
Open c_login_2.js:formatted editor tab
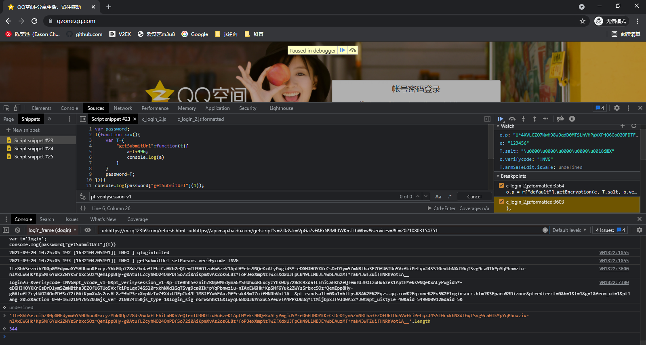(x=200, y=119)
